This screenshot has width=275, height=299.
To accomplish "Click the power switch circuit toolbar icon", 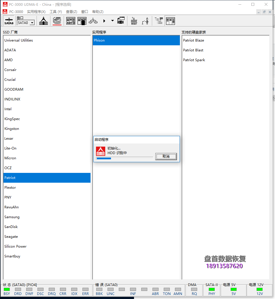I will (x=145, y=21).
